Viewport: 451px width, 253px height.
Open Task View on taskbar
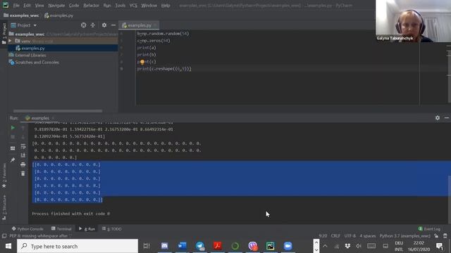pos(147,246)
